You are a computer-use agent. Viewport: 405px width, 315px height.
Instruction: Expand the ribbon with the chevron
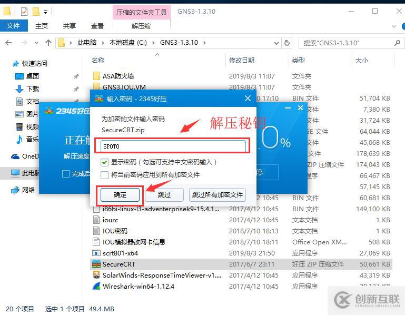point(394,26)
